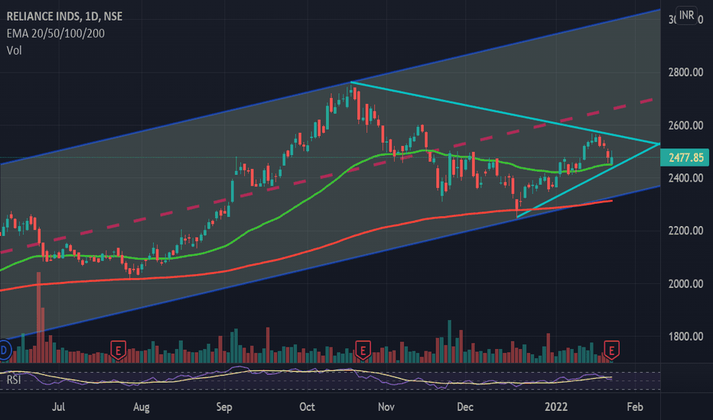Viewport: 713px width, 420px height.
Task: Select the EMA 20/50/100/200 indicator label
Action: (56, 33)
